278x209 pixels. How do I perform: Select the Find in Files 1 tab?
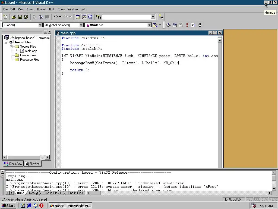(x=52, y=193)
